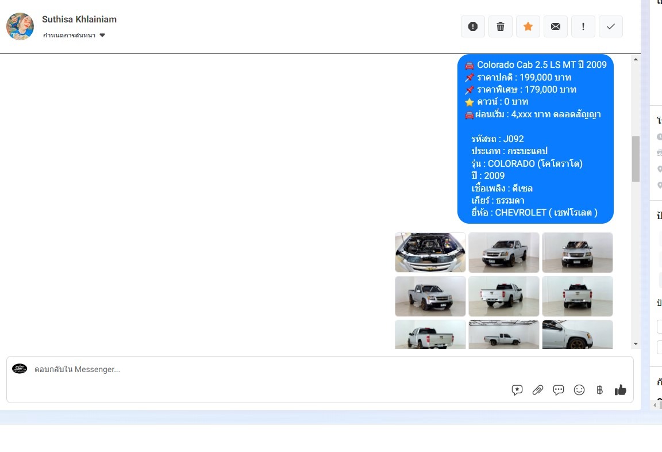Open the assign conversation dropdown
662x452 pixels.
point(74,35)
